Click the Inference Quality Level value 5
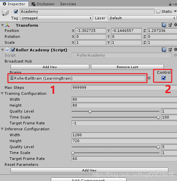Screen dimensions: 177x181 pos(169,147)
